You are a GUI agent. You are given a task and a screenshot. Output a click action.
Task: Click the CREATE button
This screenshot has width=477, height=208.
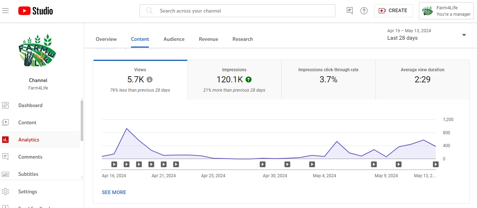click(393, 11)
